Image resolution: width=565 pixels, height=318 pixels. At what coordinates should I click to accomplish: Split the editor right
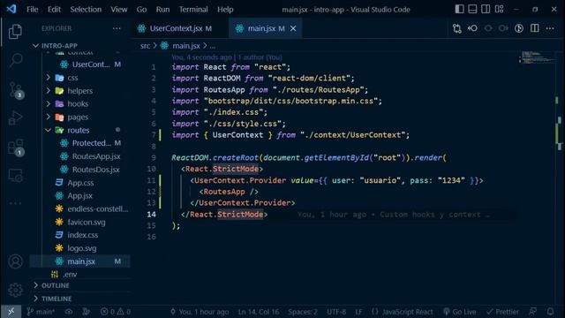[x=535, y=28]
